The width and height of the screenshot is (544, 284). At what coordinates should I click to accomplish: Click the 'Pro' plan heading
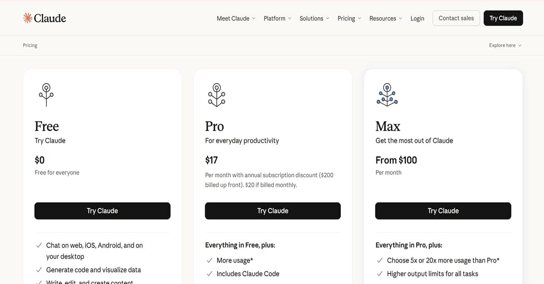coord(214,126)
